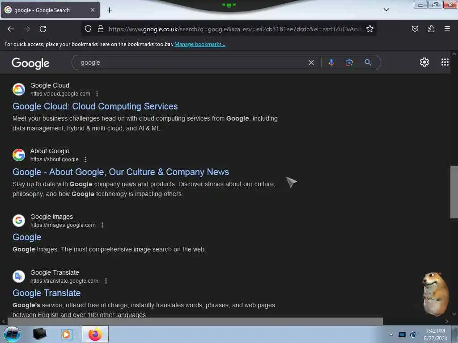Open Firefox application menu
Screen dimensions: 458x343
[447, 29]
